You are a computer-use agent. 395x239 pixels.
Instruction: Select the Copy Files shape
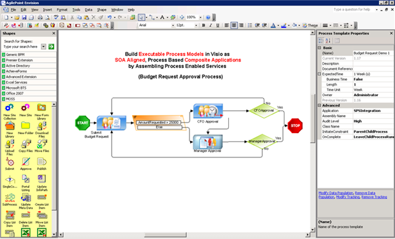[x=25, y=146]
